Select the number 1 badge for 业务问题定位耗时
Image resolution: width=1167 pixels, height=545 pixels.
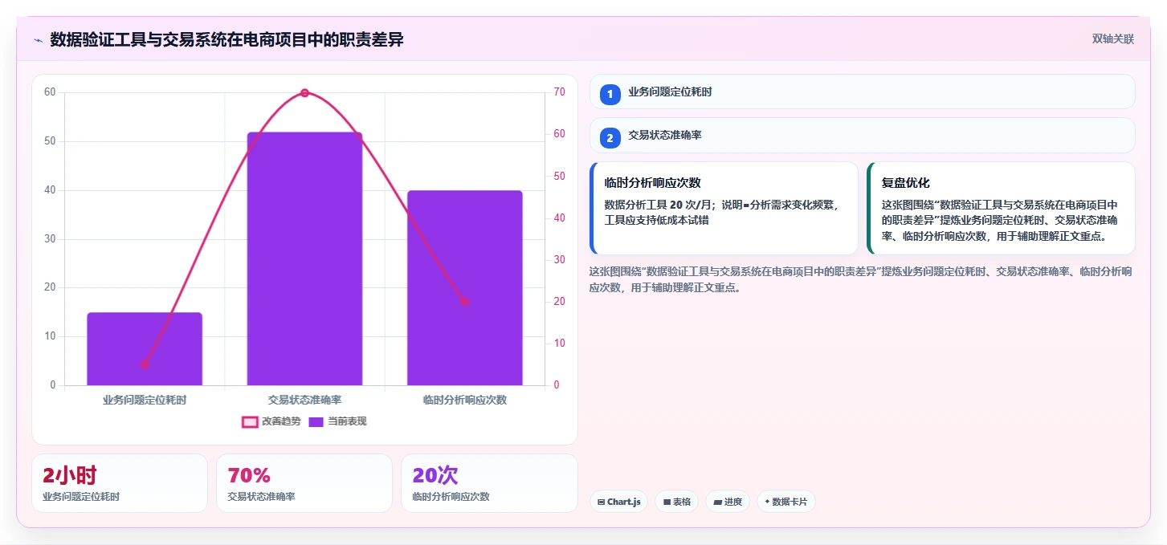(x=610, y=94)
